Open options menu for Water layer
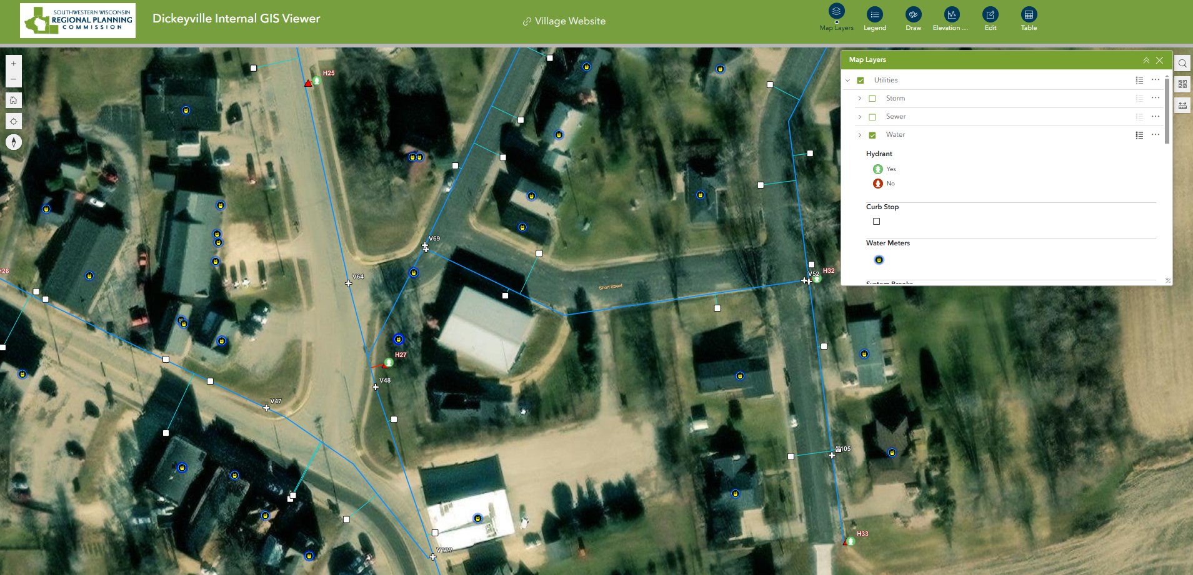1193x575 pixels. (x=1156, y=135)
